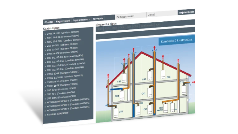This screenshot has width=238, height=134.
Task: Click the B23 kaszkád label in diagram
Action: (160, 109)
